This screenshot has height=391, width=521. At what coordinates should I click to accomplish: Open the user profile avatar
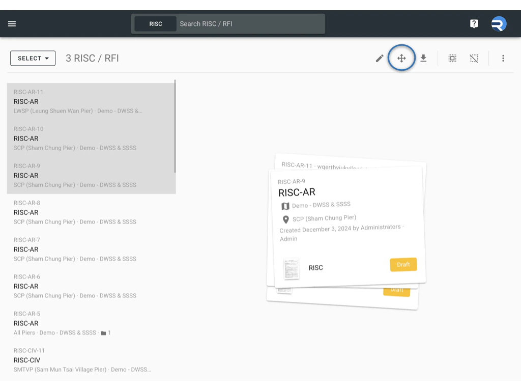pos(499,23)
